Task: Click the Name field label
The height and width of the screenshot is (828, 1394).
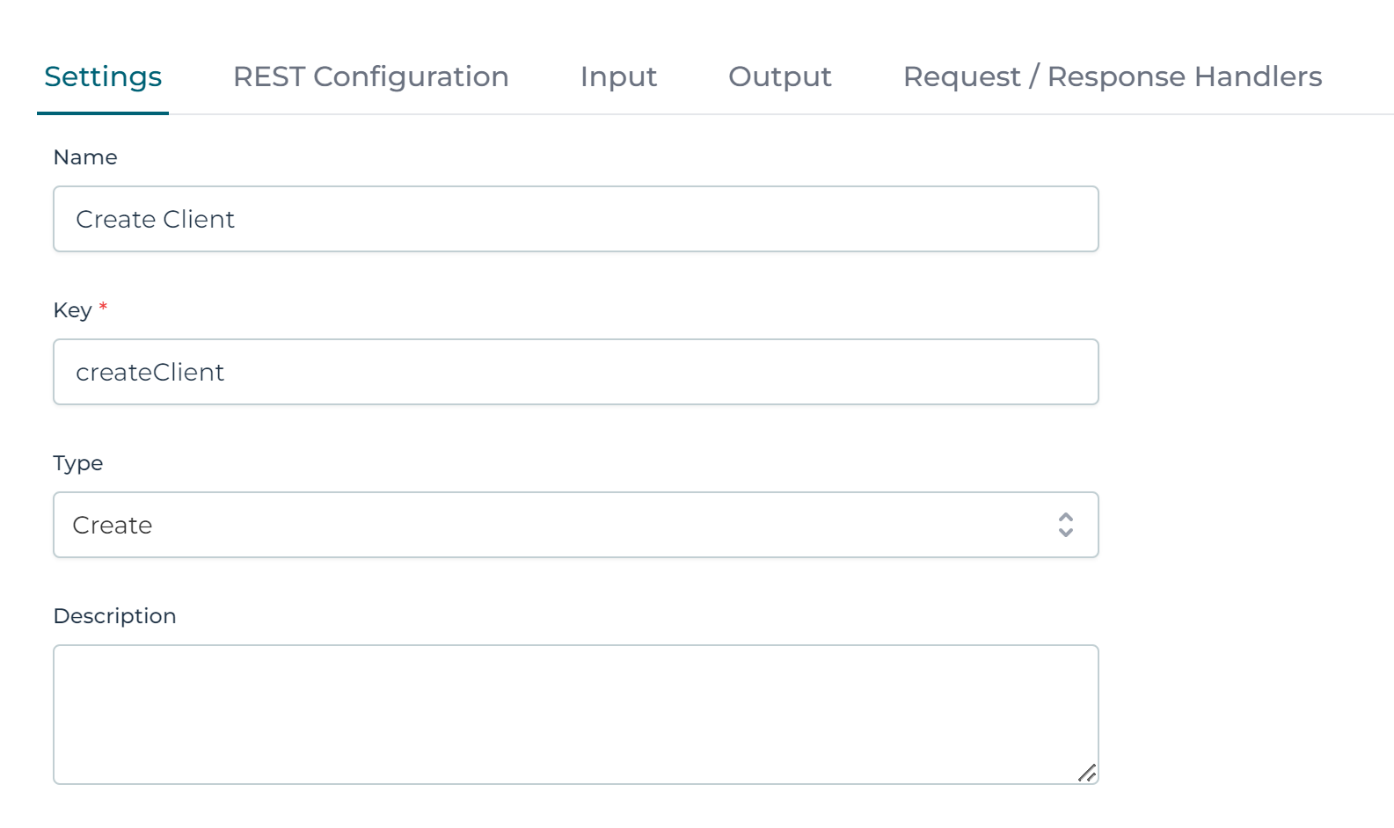Action: pos(85,157)
